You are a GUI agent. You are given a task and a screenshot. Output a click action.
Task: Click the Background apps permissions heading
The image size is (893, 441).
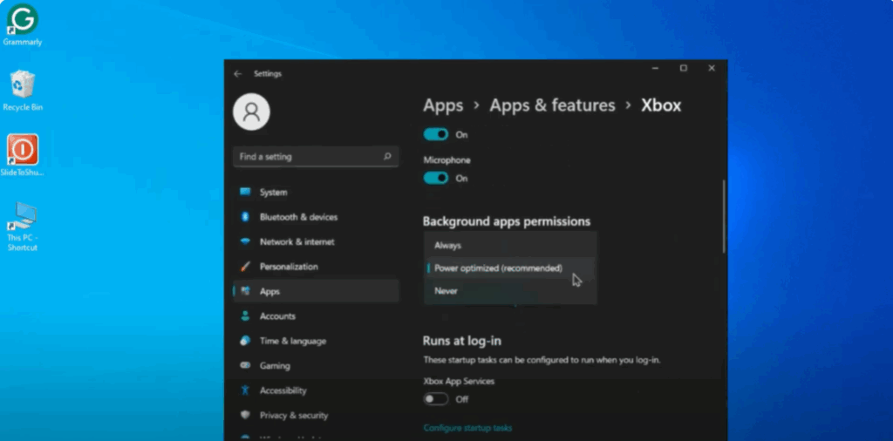(x=507, y=221)
